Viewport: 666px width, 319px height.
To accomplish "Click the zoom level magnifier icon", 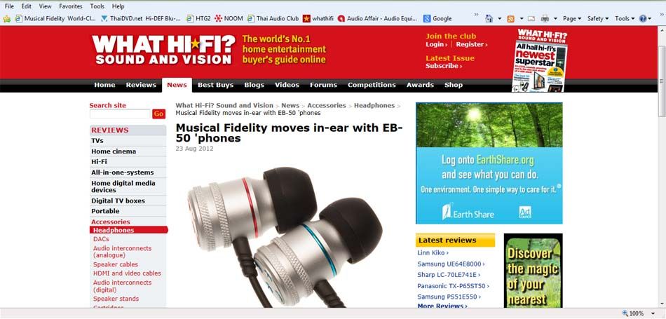I will click(625, 313).
